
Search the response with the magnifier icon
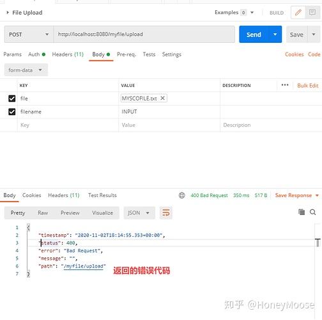[x=312, y=212]
